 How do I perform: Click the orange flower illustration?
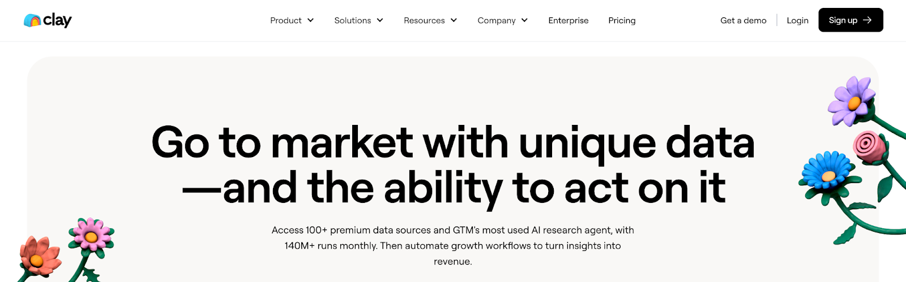39,258
